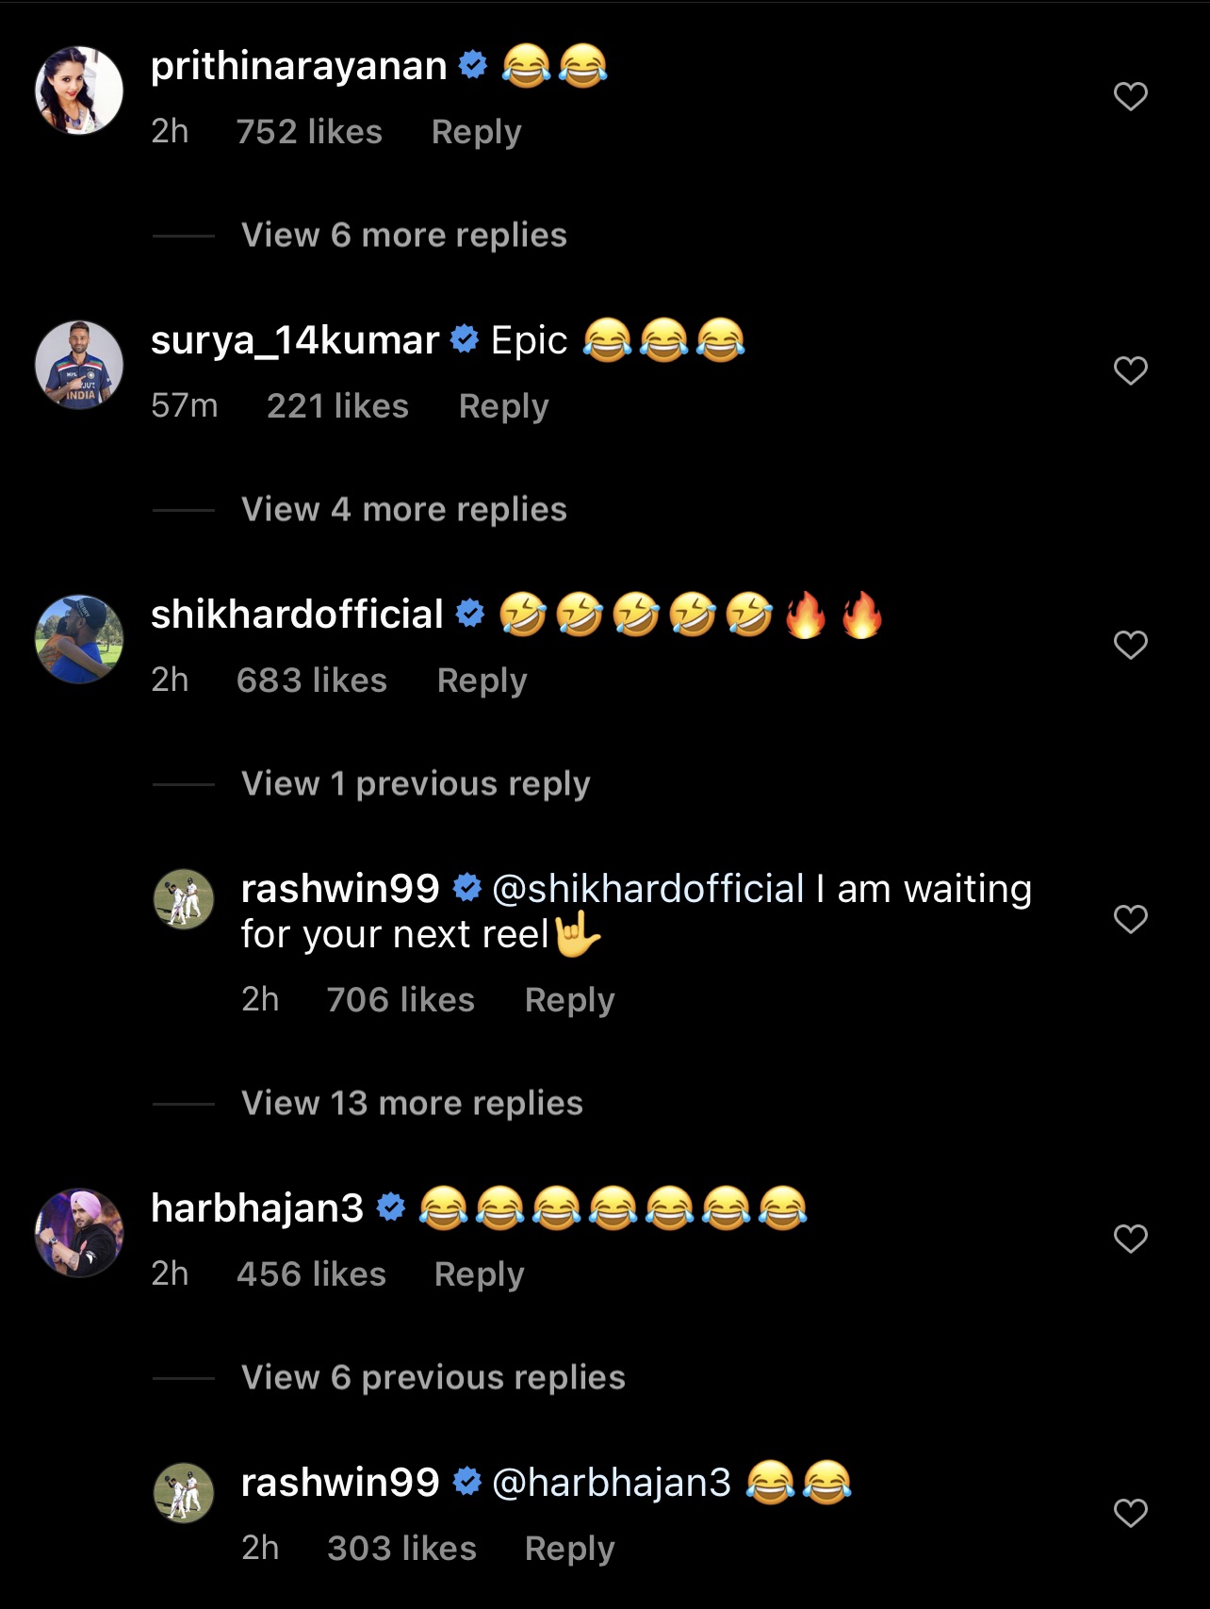
Task: Reply to prithinarayanan's comment
Action: point(476,132)
